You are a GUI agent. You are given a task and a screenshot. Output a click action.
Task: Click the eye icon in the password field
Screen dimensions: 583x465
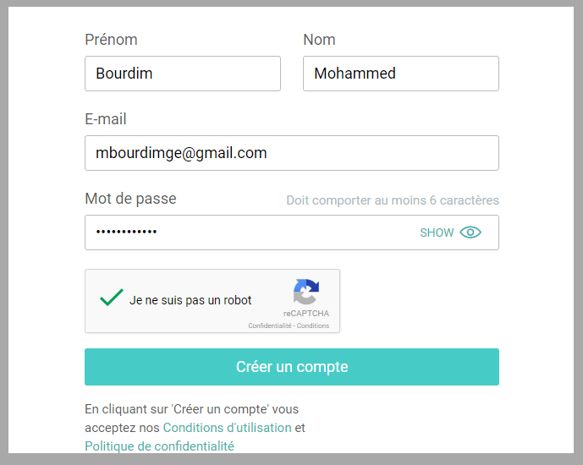(470, 232)
